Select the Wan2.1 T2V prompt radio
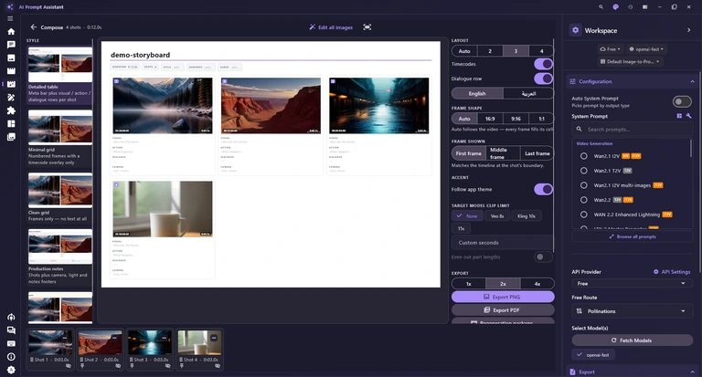The width and height of the screenshot is (702, 377). (x=584, y=171)
